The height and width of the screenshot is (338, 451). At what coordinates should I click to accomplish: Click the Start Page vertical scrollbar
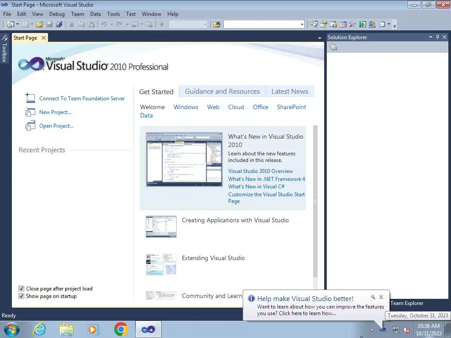(315, 201)
